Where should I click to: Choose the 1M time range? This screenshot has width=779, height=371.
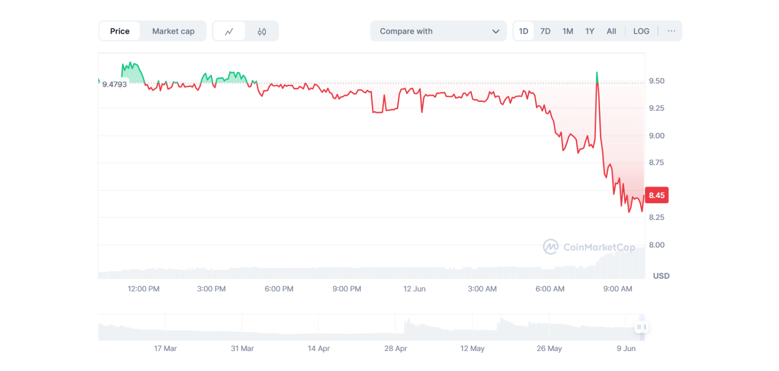(x=568, y=31)
